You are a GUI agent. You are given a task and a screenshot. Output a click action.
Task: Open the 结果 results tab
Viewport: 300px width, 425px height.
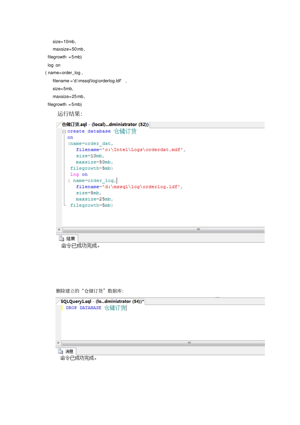coord(67,239)
